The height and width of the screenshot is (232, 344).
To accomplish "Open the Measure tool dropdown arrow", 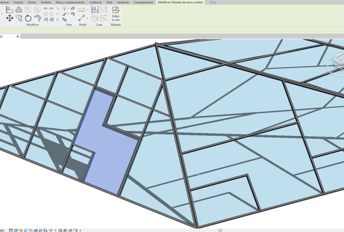I will click(88, 18).
